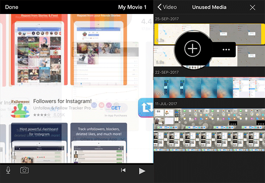Tap GET button for Followers app in preview
The width and height of the screenshot is (265, 183).
[x=116, y=108]
